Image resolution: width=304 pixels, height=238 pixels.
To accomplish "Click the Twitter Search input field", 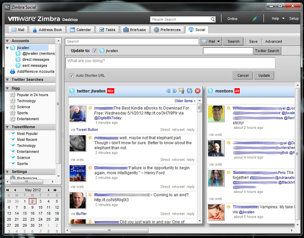I will [228, 51].
